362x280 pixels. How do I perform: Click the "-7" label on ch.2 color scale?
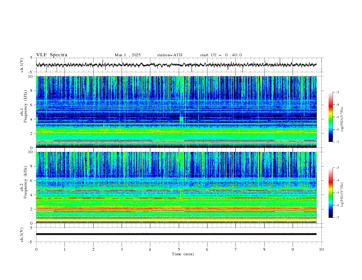[x=337, y=217]
